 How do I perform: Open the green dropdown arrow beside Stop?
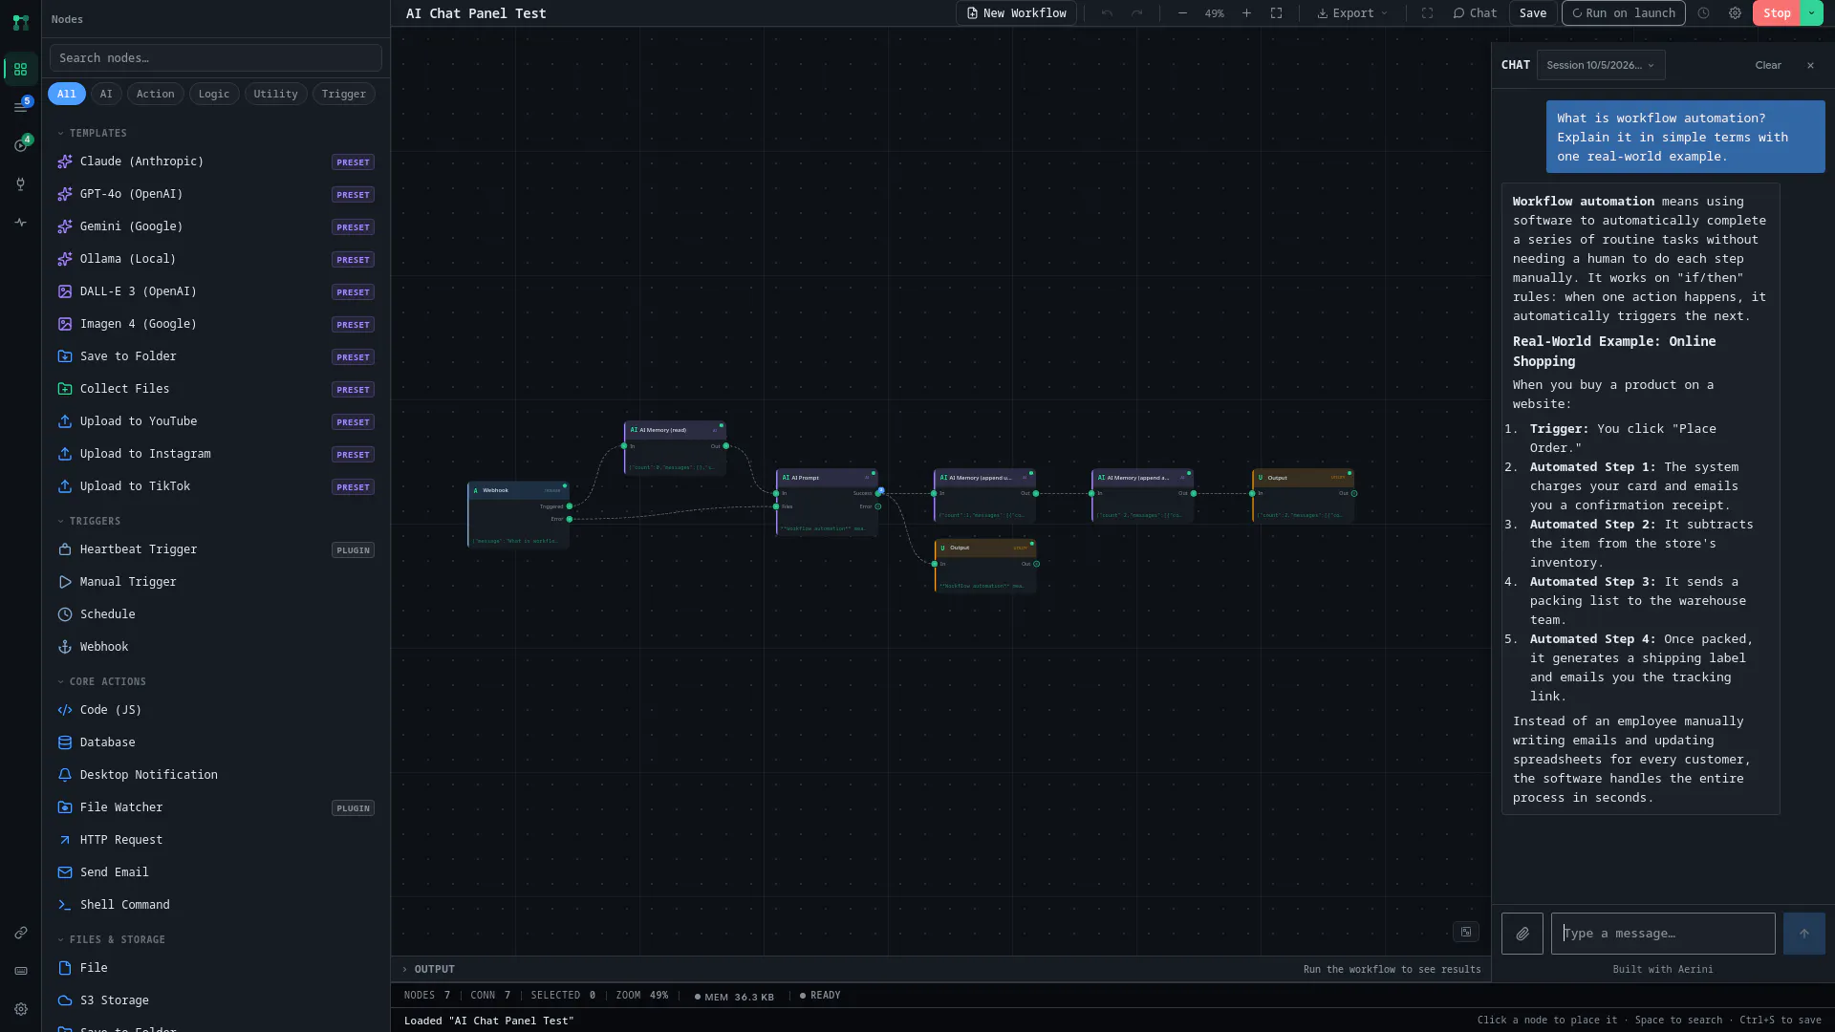(1811, 13)
